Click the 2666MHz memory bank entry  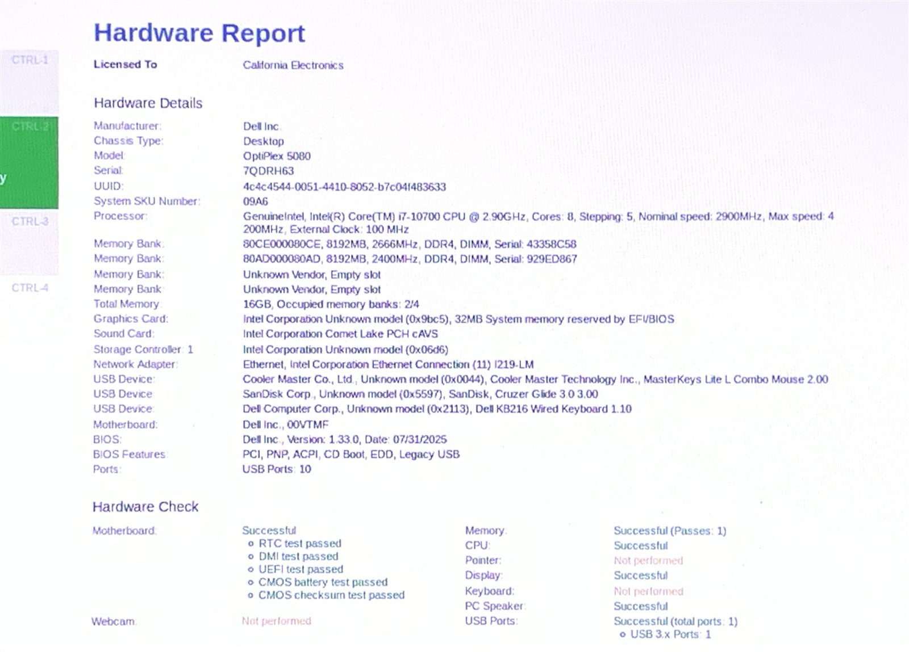click(x=410, y=244)
